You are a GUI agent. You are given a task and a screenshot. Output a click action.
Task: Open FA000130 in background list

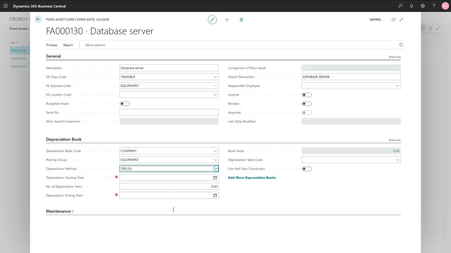tap(19, 66)
